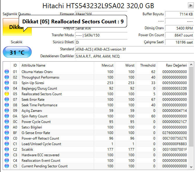This screenshot has width=196, height=172.
Task: Click the blue status icon for Current Pending Sector Count
Action: (7, 166)
